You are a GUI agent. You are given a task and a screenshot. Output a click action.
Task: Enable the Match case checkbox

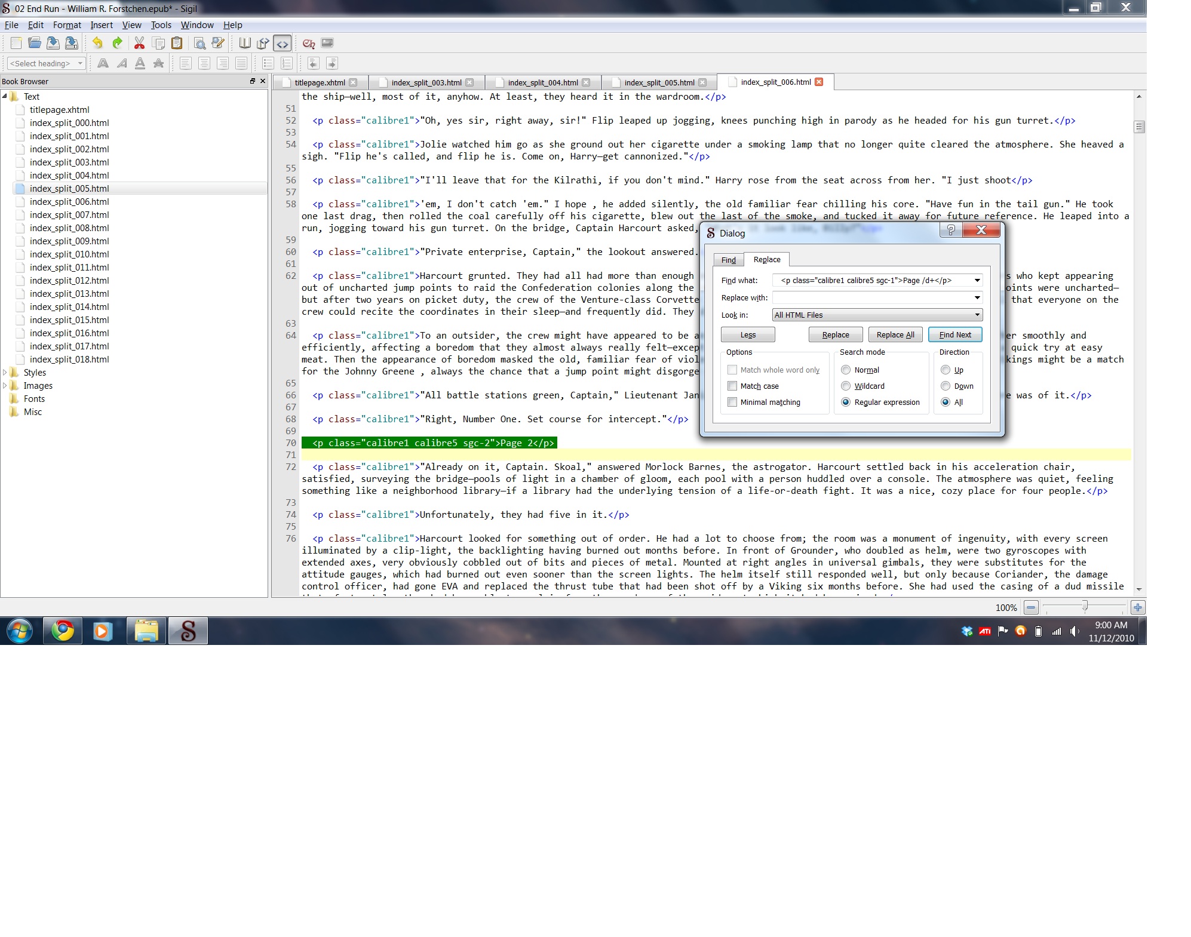click(x=732, y=386)
